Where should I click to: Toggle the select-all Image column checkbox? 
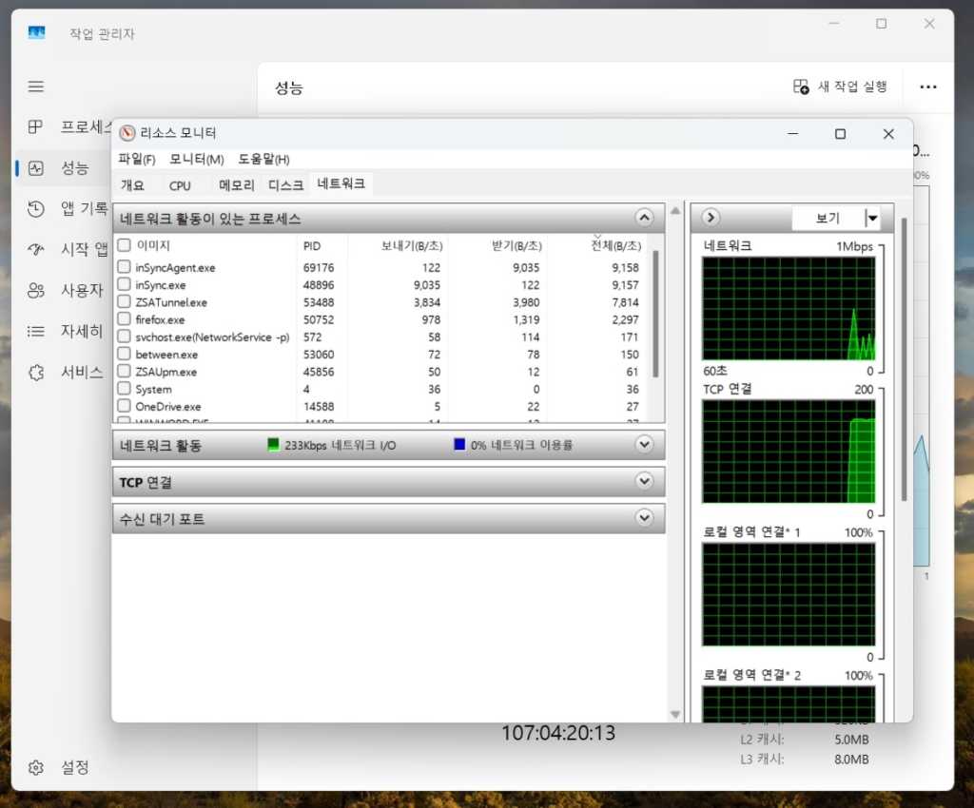[x=124, y=245]
